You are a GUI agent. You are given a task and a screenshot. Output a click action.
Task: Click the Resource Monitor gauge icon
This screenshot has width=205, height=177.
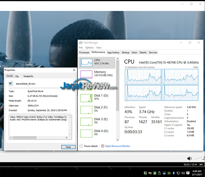point(102,146)
